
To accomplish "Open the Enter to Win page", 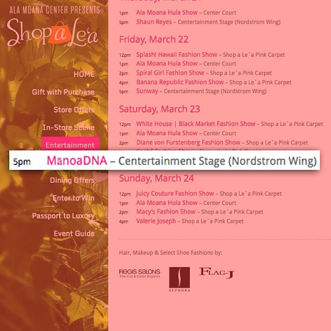I will (x=74, y=198).
